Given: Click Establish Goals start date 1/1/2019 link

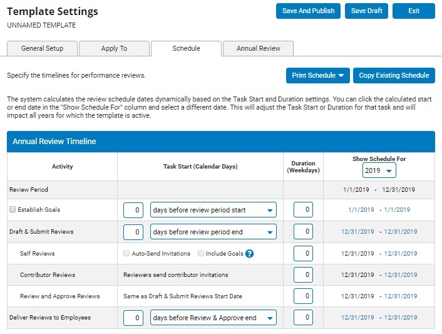Looking at the screenshot, I should [x=361, y=209].
